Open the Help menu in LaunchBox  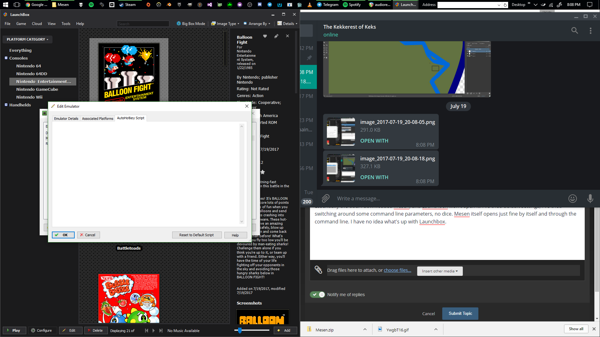[80, 24]
